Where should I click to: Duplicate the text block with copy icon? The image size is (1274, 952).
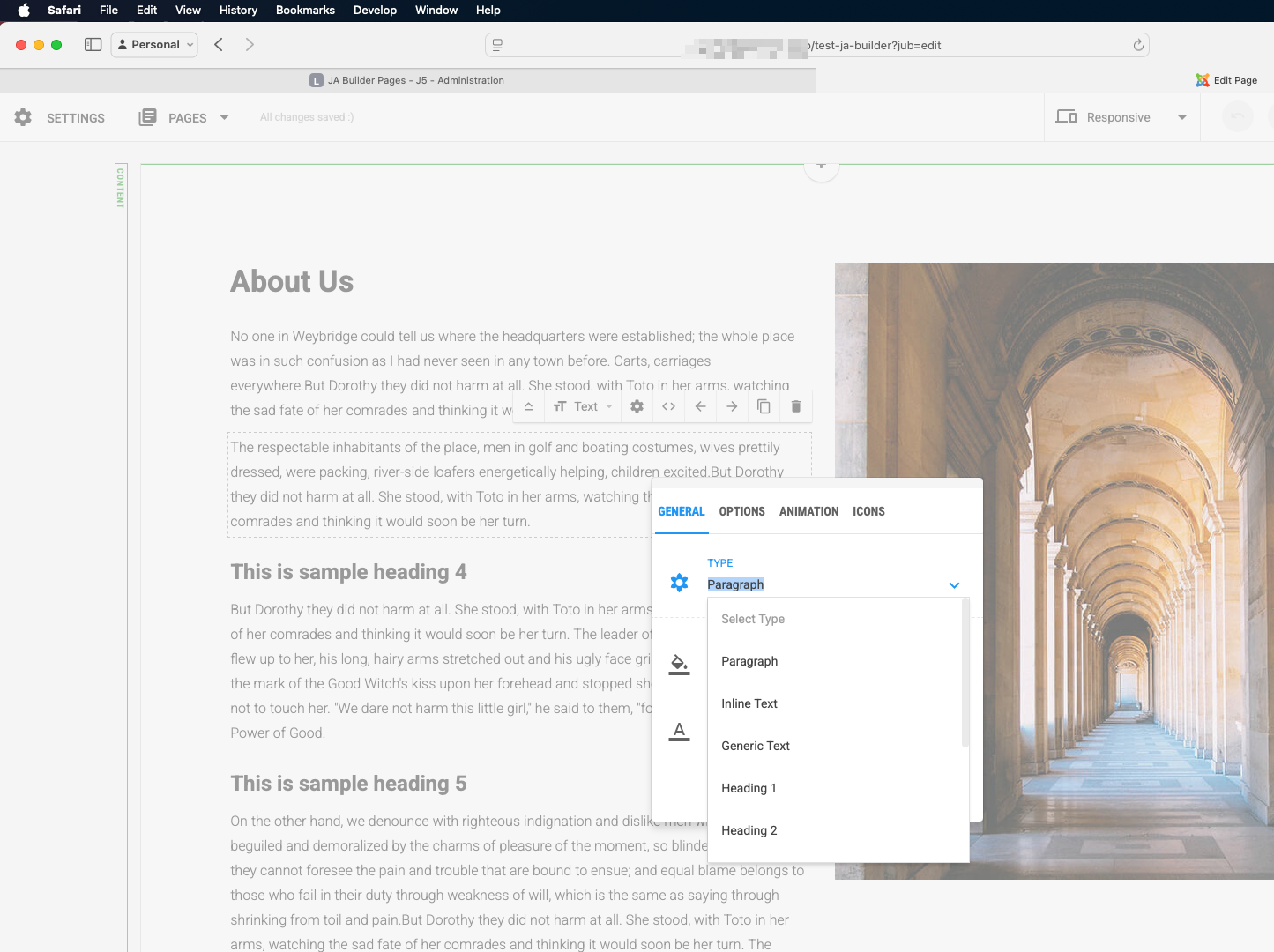[x=764, y=406]
